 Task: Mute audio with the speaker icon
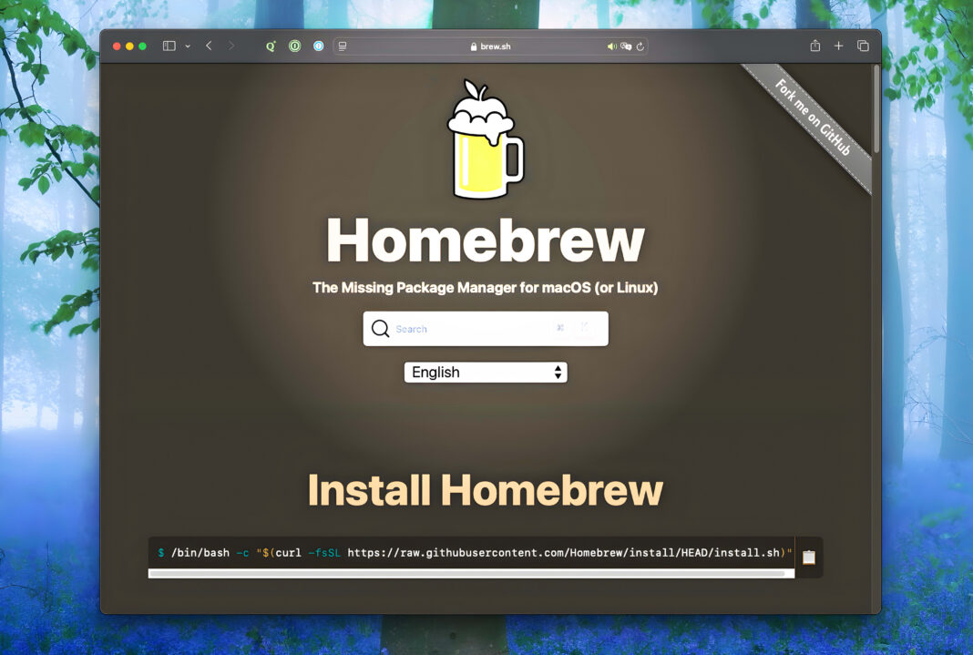(x=612, y=46)
